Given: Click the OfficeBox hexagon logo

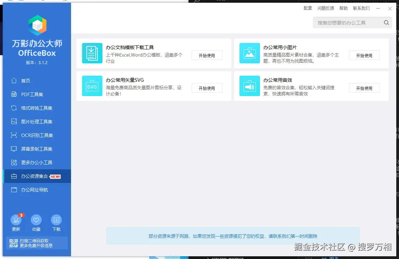Looking at the screenshot, I should point(38,25).
